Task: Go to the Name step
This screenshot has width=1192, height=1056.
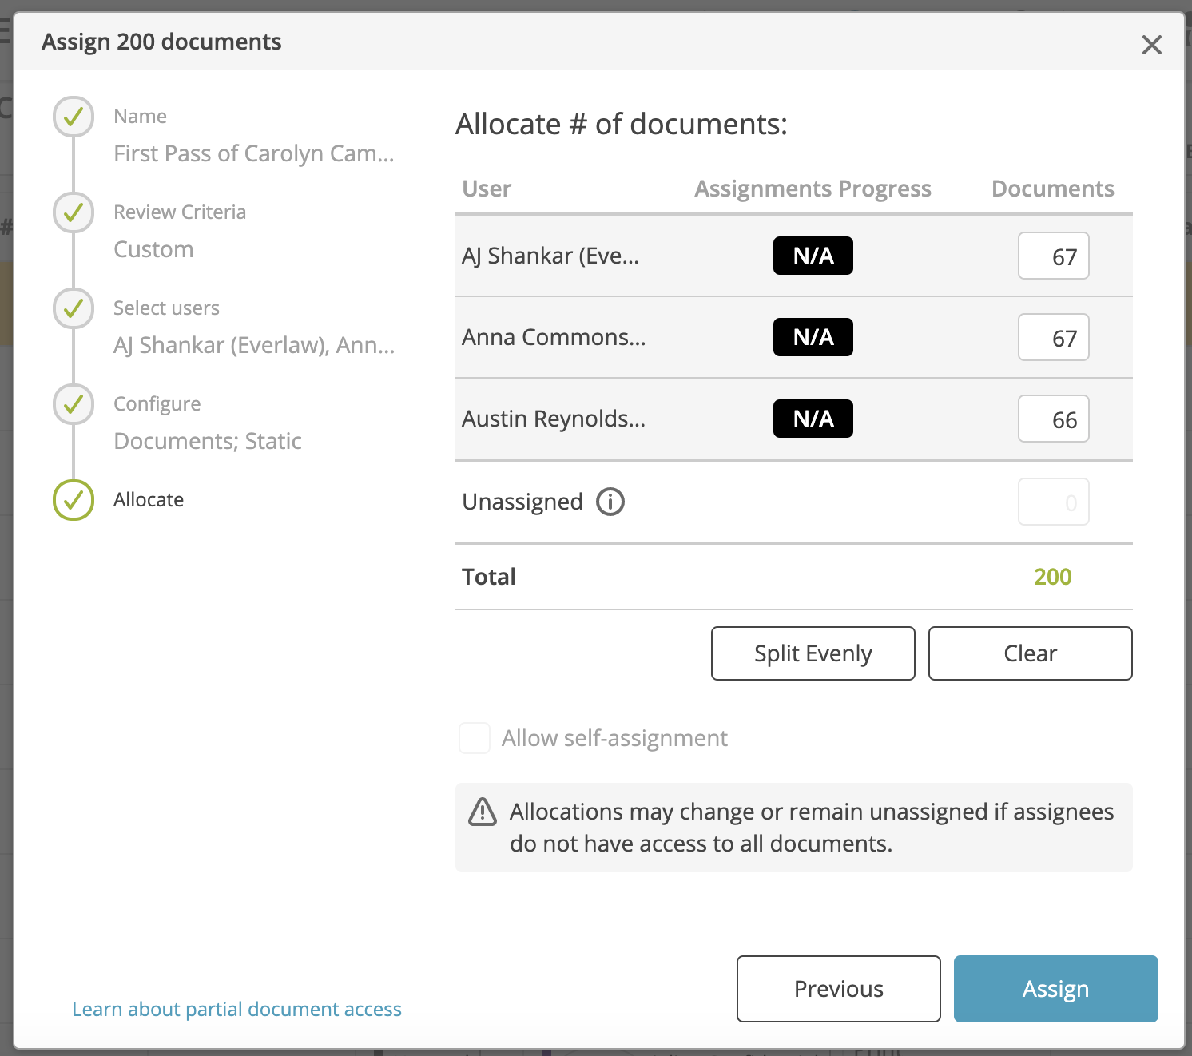Action: coord(140,117)
